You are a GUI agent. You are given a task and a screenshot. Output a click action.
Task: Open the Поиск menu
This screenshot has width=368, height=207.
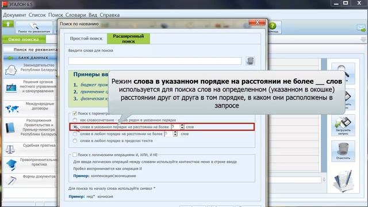[x=56, y=15]
